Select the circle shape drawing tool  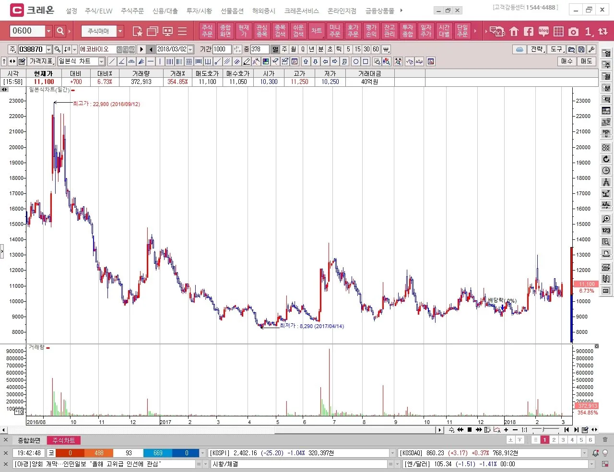356,61
